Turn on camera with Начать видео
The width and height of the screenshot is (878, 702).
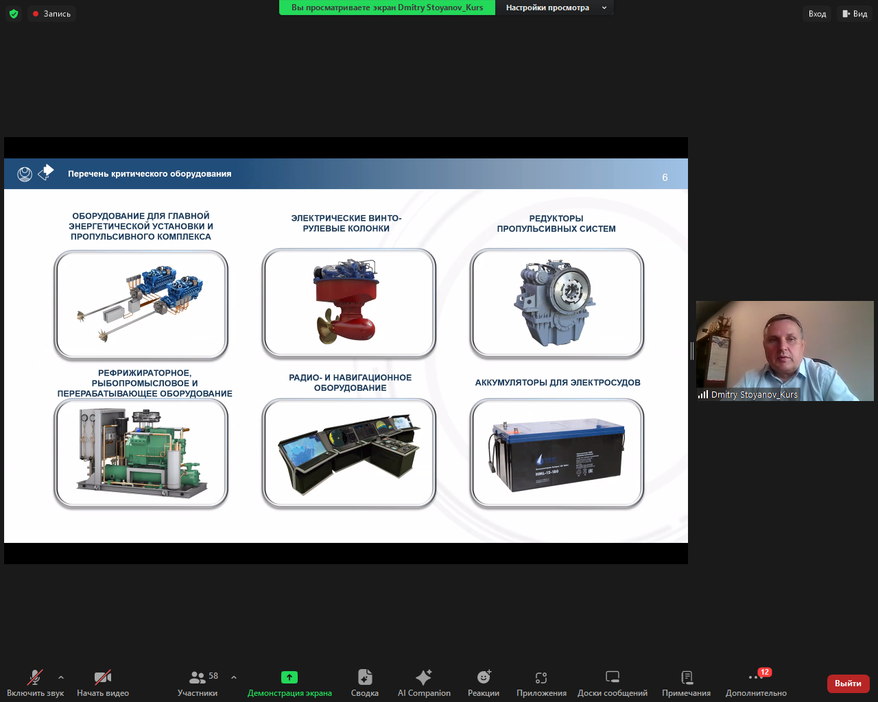[103, 683]
